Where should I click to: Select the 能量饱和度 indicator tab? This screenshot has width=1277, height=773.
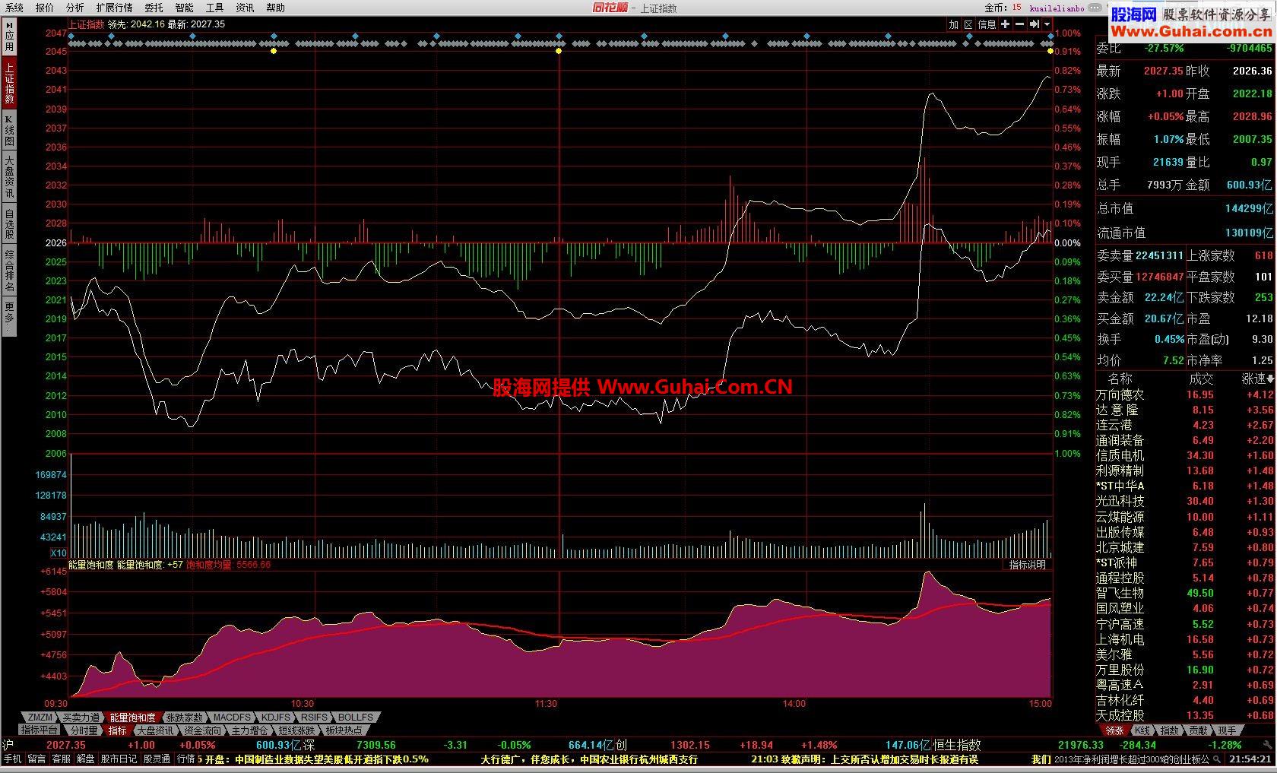click(x=132, y=718)
